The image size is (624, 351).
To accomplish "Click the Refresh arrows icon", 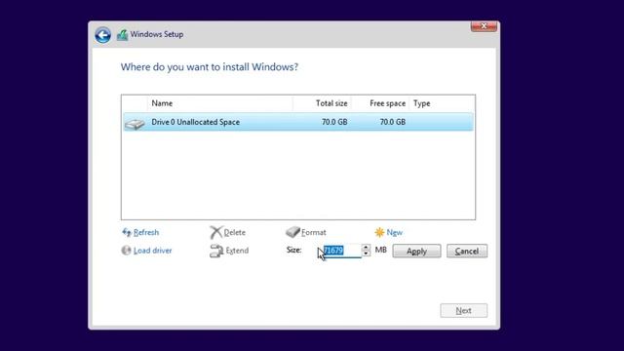I will 127,232.
